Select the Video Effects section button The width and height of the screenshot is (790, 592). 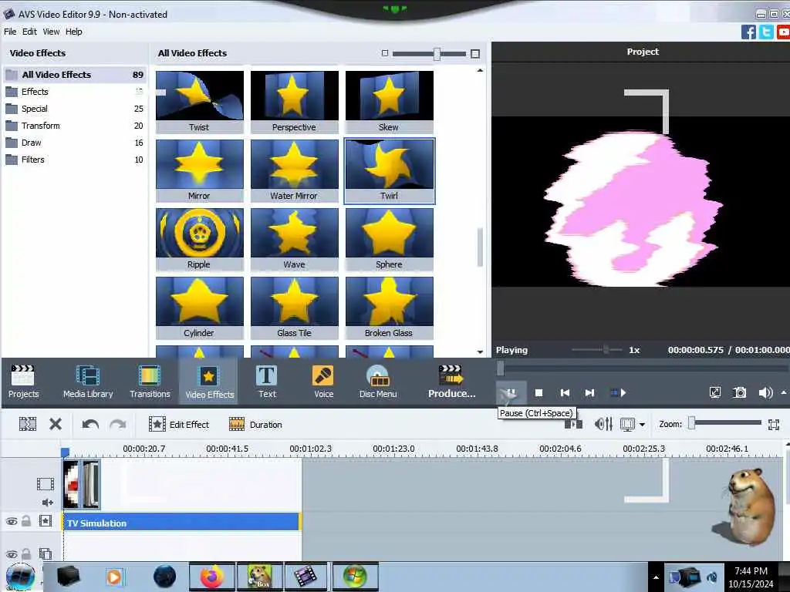click(x=209, y=381)
